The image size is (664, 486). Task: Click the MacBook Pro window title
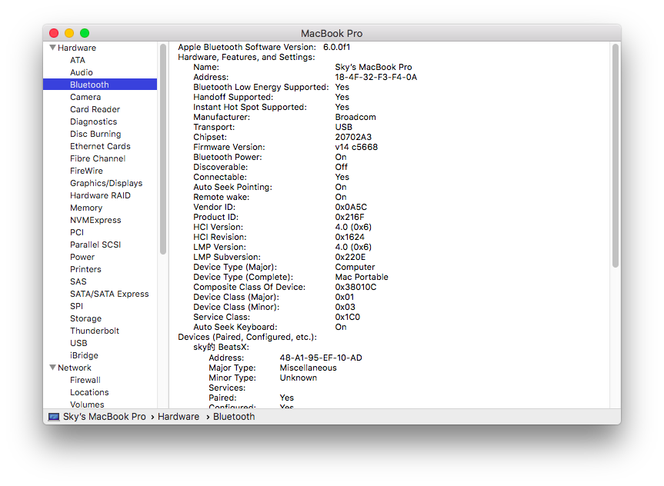click(x=332, y=33)
